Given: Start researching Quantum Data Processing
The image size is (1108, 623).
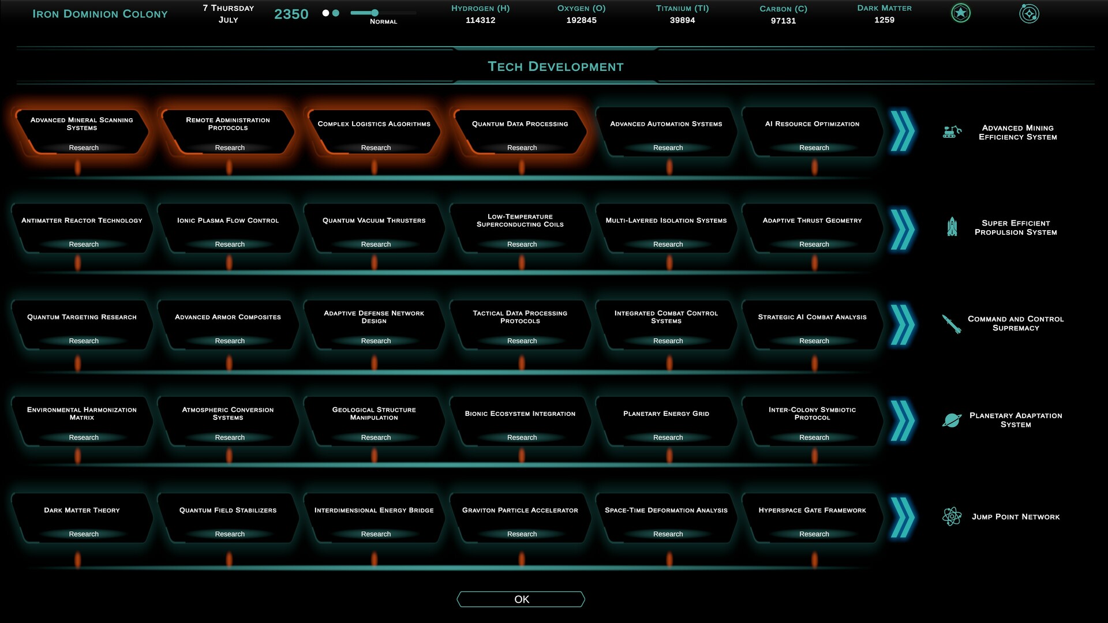Looking at the screenshot, I should (521, 148).
